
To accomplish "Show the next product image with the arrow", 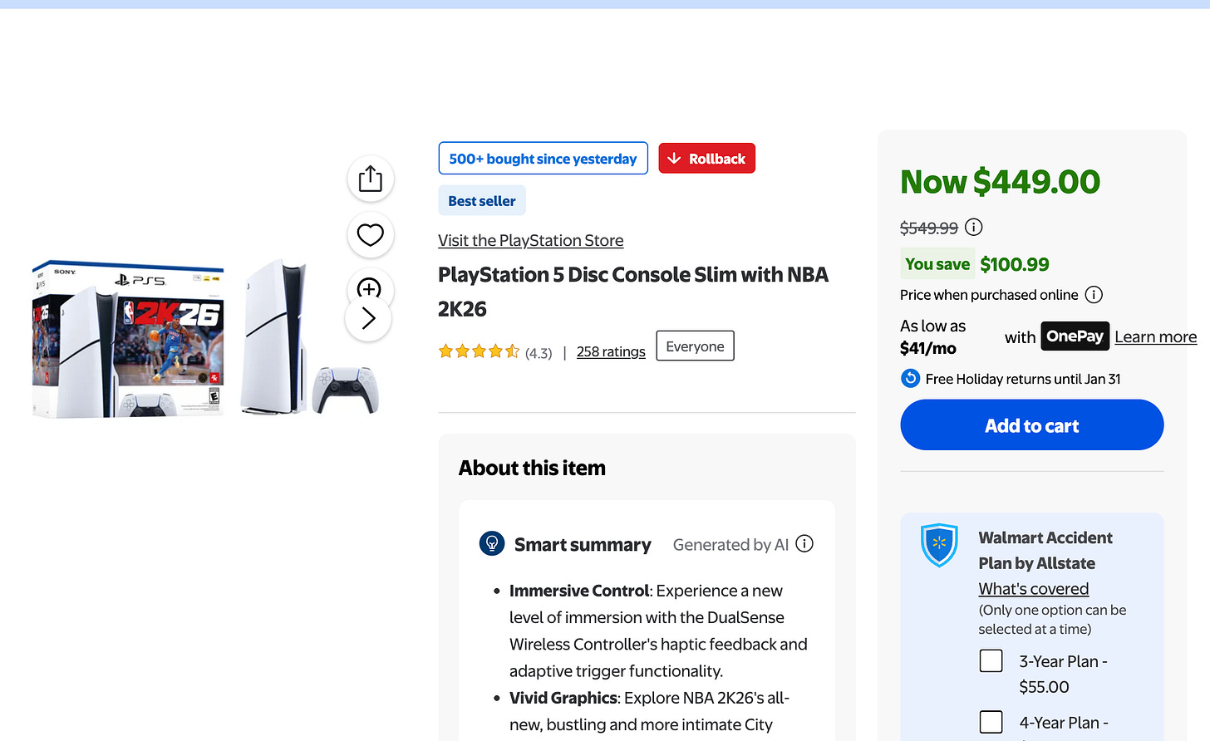I will point(368,318).
